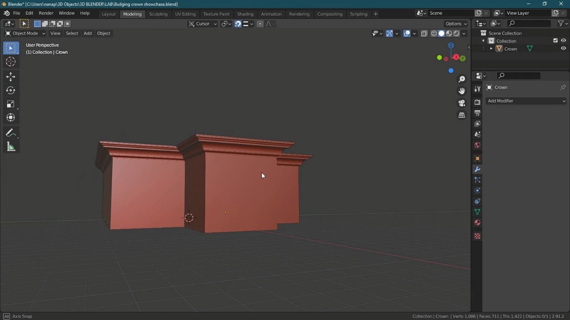Collapse the Collection tree item
The height and width of the screenshot is (320, 570).
pos(483,41)
